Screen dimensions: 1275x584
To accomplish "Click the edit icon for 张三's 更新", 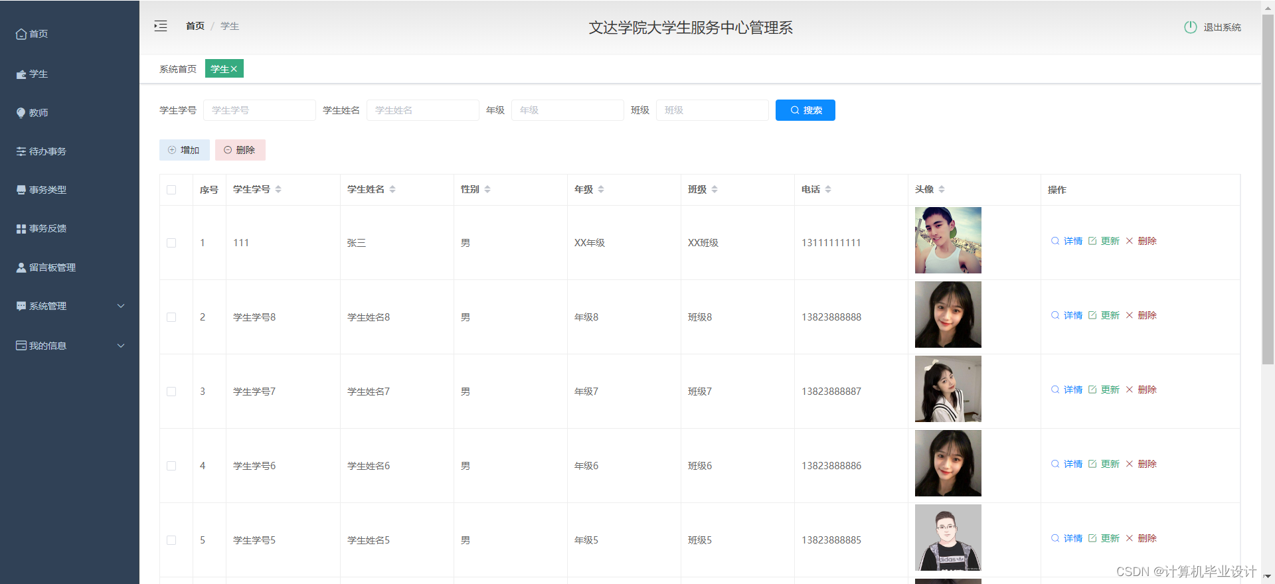I will [1092, 241].
